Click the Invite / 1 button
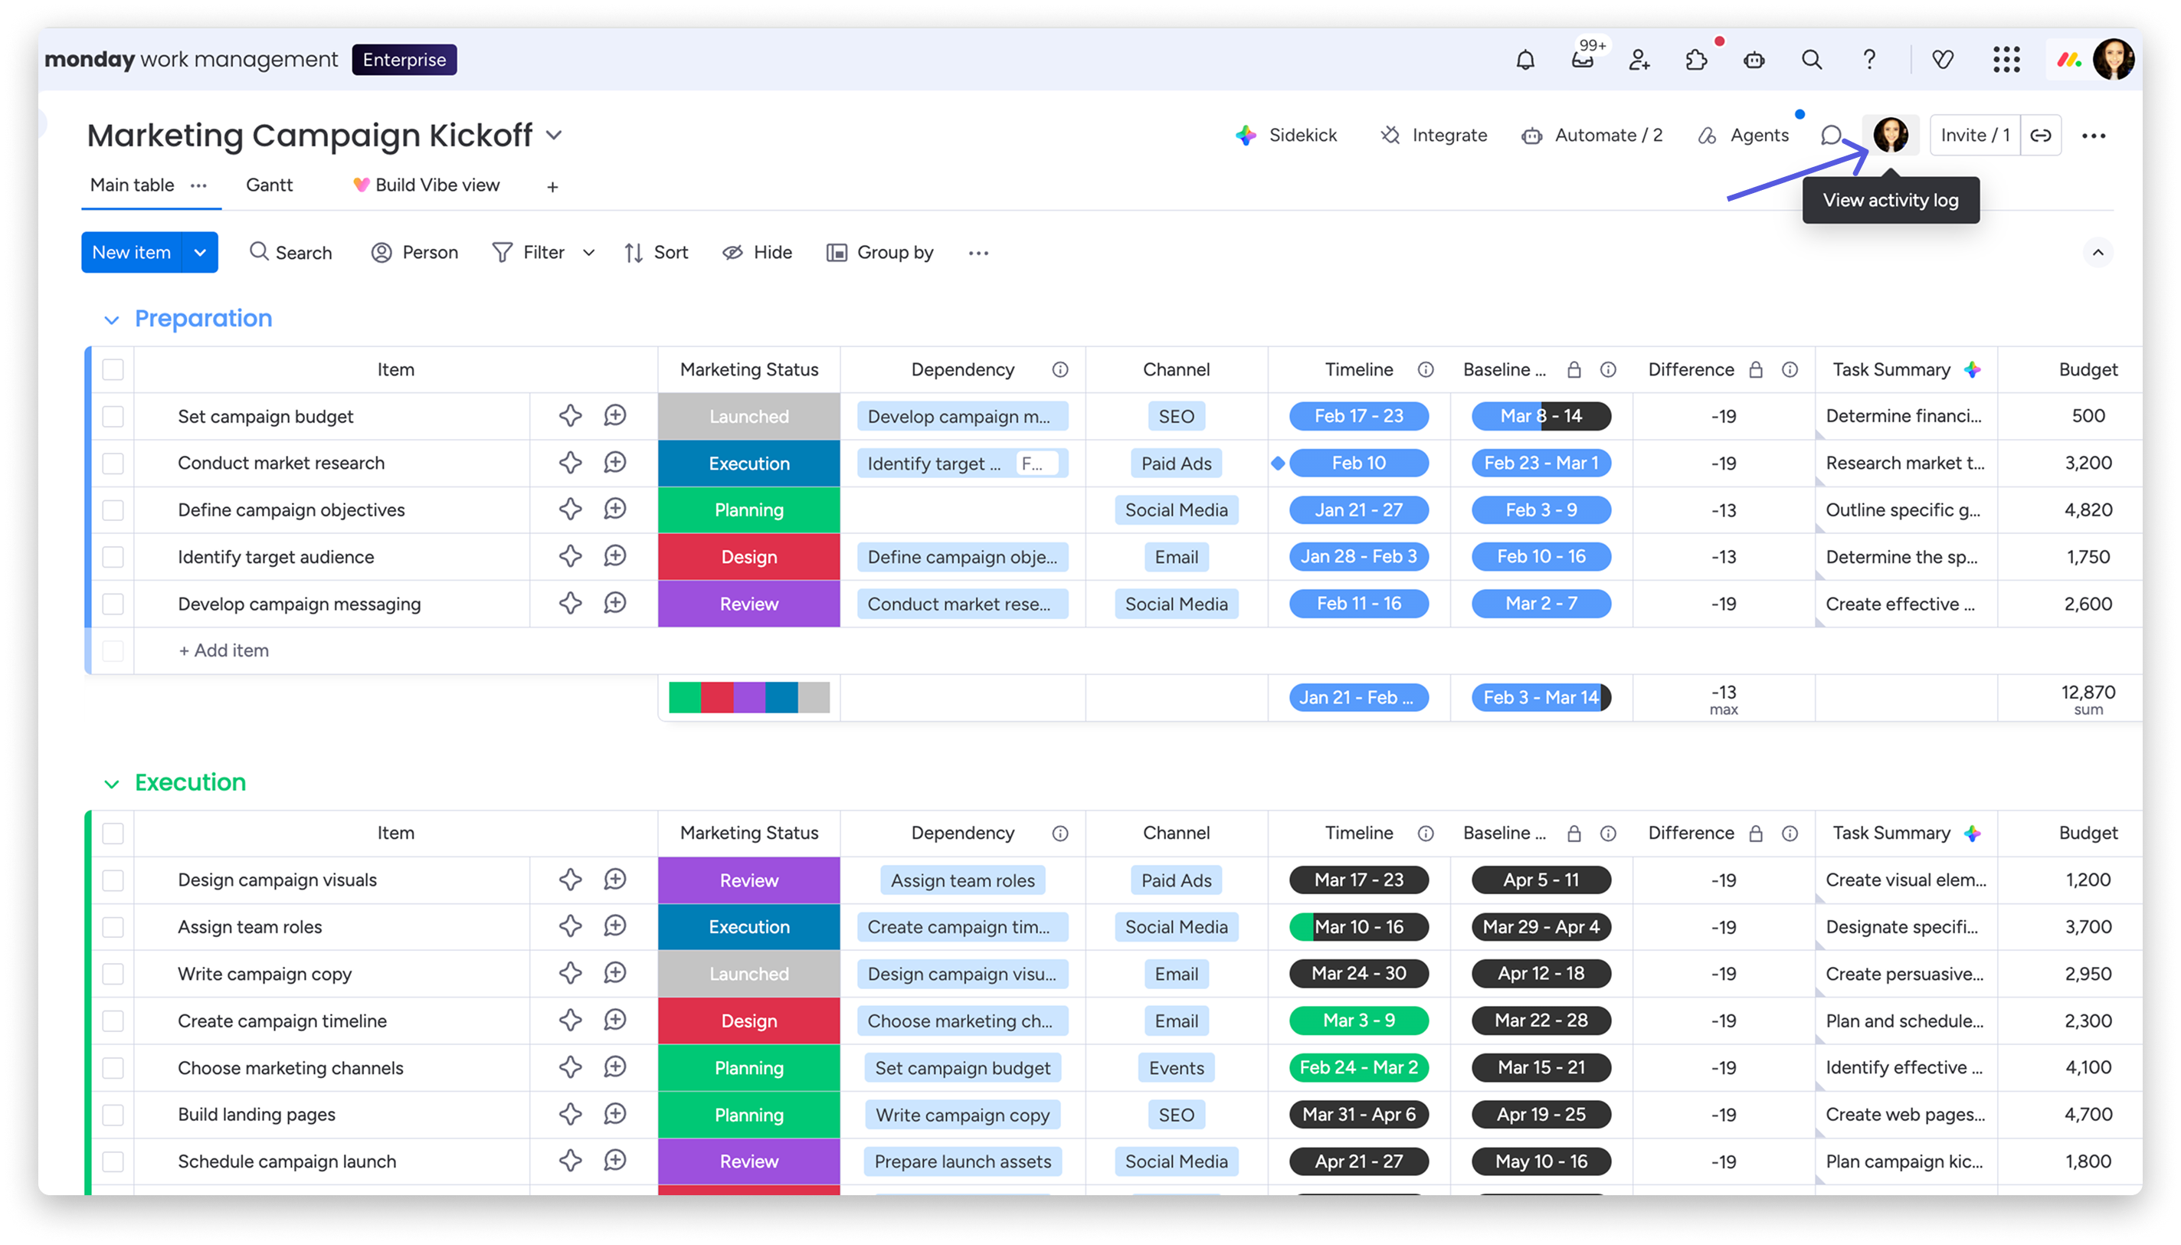Image resolution: width=2181 pixels, height=1245 pixels. click(1974, 135)
